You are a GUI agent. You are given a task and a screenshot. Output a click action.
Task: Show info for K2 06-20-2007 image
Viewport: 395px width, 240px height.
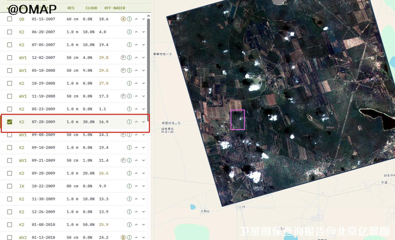point(129,32)
